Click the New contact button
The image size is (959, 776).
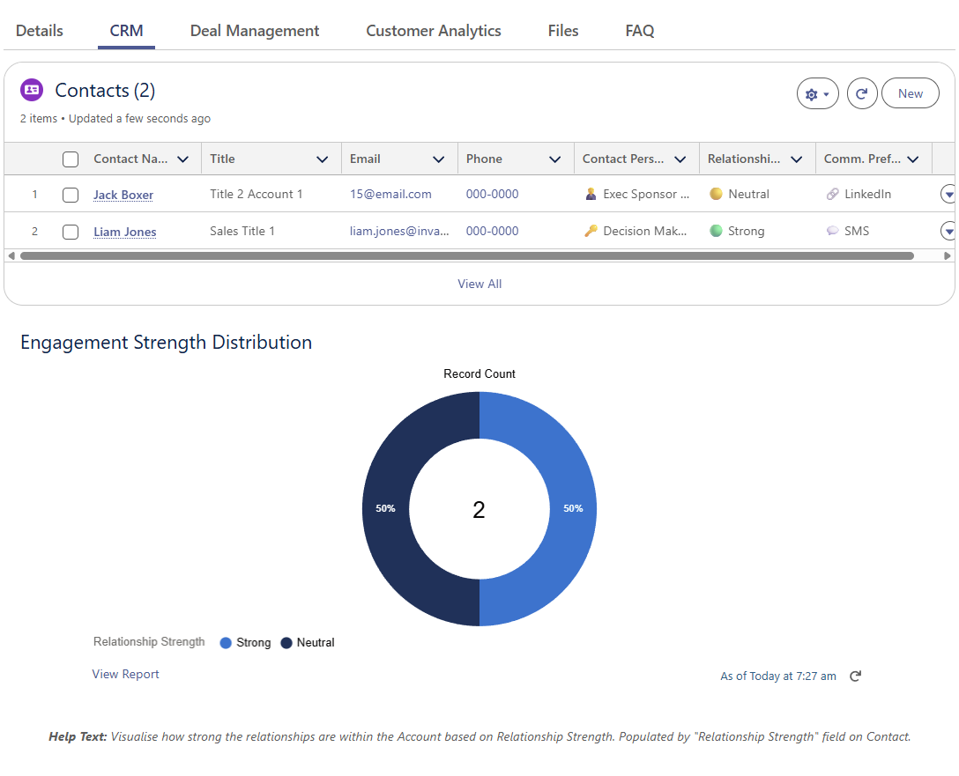pyautogui.click(x=910, y=94)
